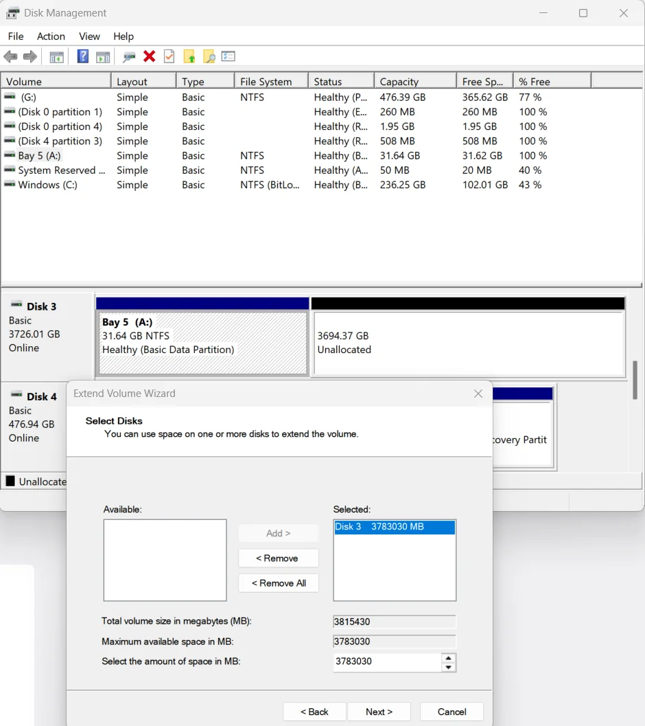The width and height of the screenshot is (645, 726).
Task: Click the Back arrow toolbar icon
Action: [x=10, y=57]
